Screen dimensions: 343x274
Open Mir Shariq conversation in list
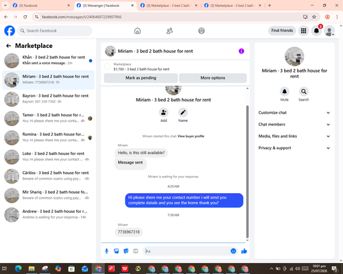(x=48, y=195)
